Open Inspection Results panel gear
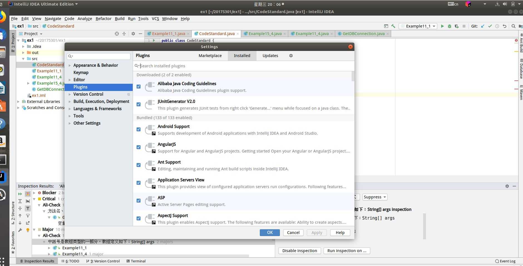 [x=507, y=186]
